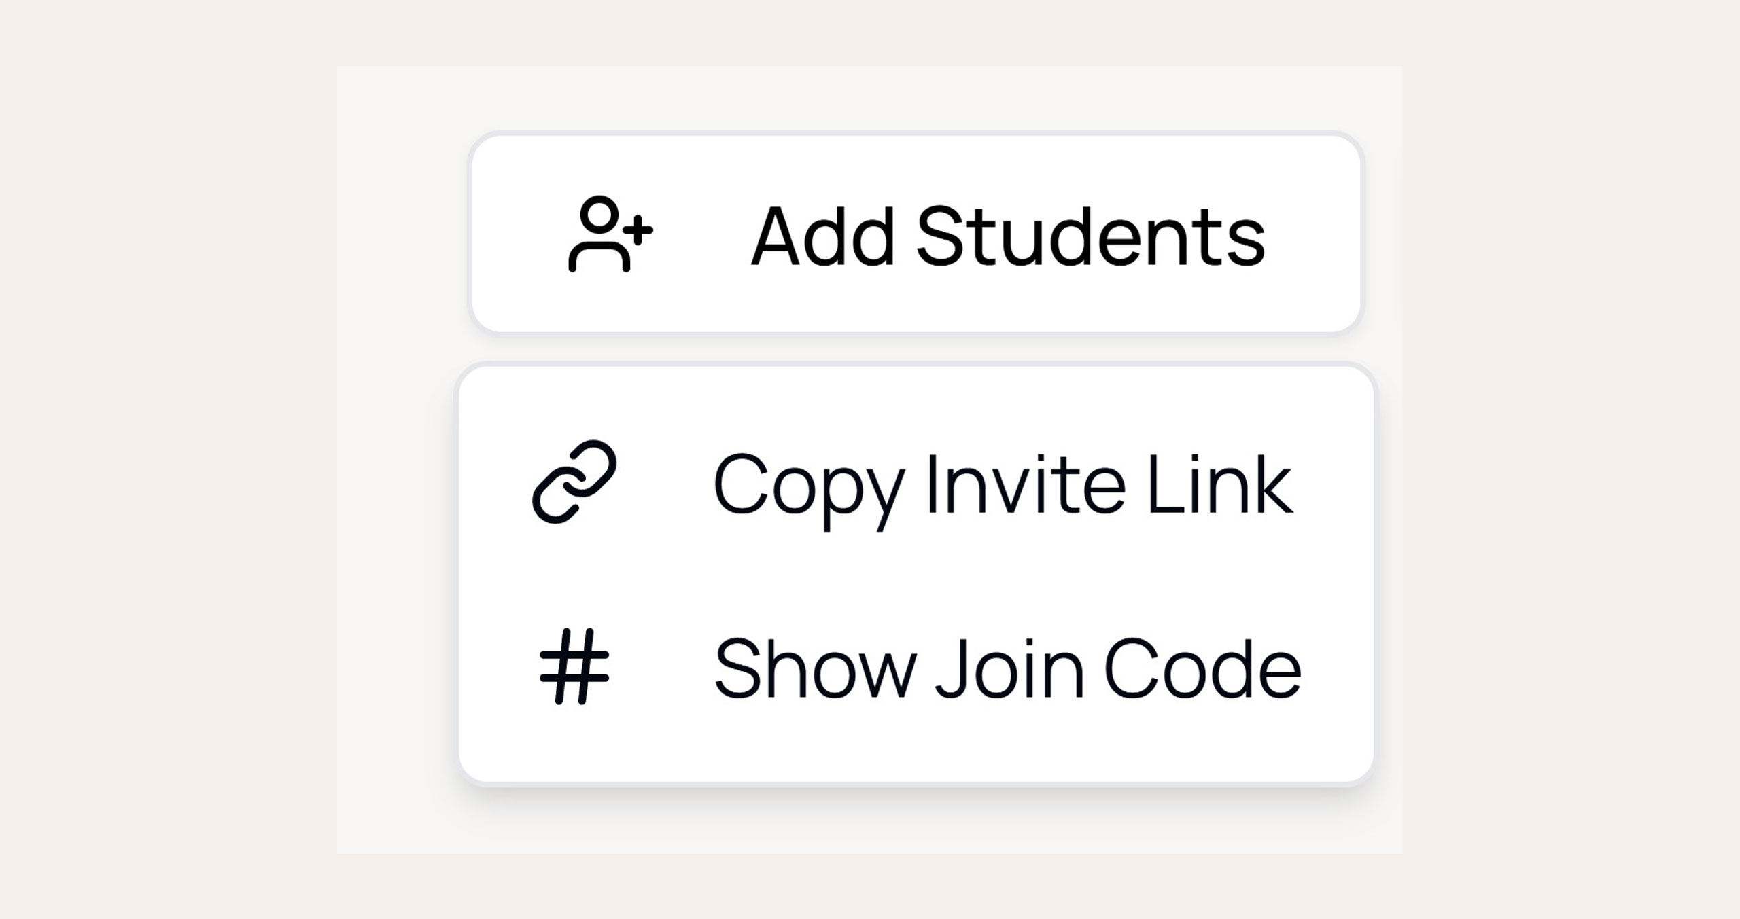Click the gray backdrop left of the Add Students button

tap(401, 234)
